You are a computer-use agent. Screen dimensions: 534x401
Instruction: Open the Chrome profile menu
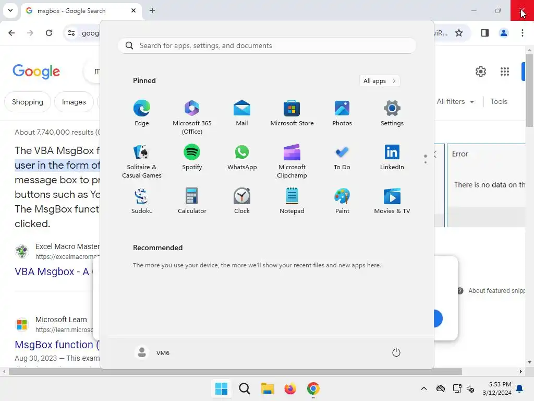coord(504,33)
